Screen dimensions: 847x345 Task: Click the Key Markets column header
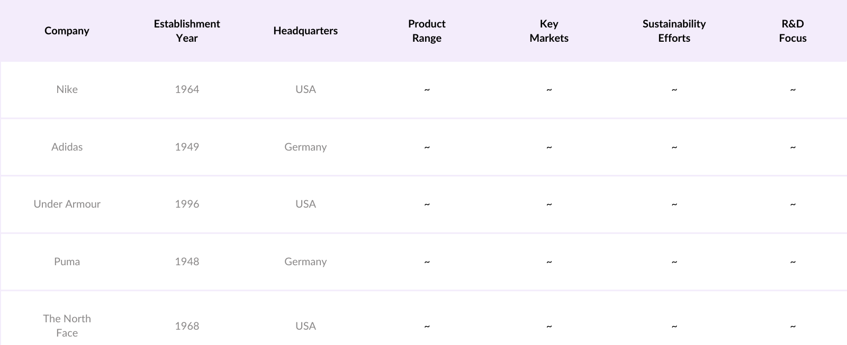coord(549,31)
